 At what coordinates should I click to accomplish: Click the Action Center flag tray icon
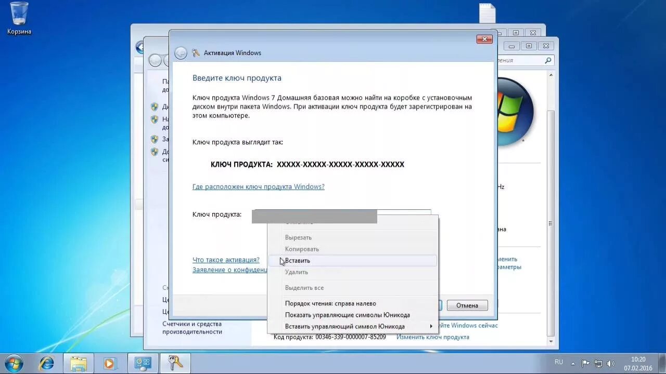[x=585, y=364]
